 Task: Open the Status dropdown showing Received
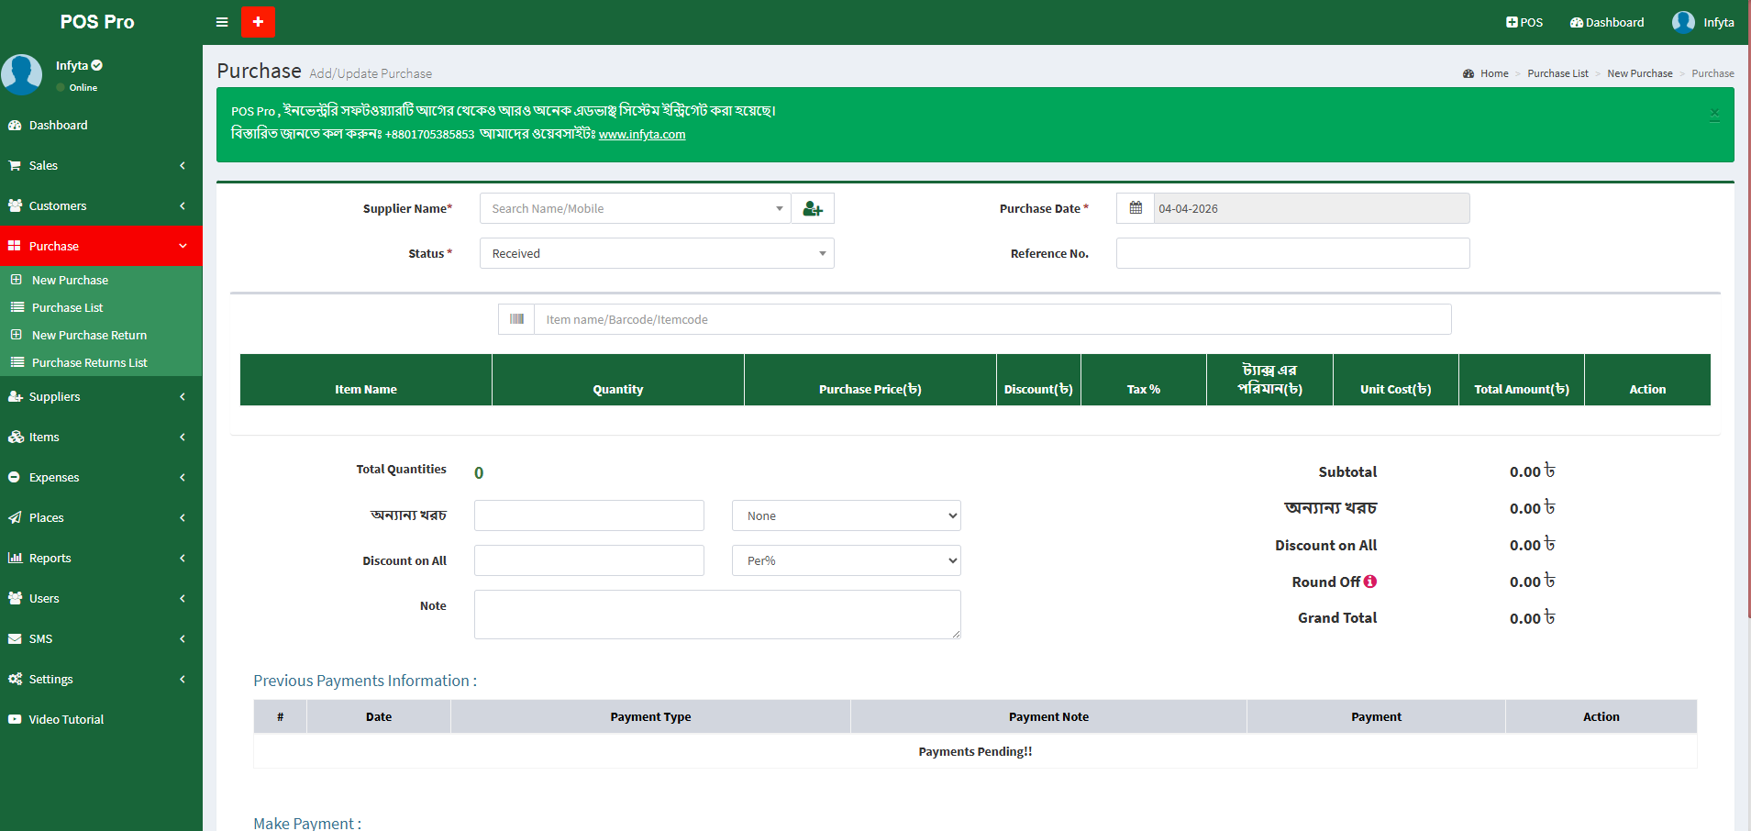[657, 254]
